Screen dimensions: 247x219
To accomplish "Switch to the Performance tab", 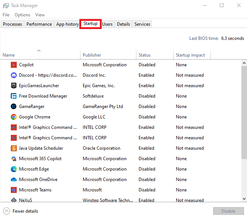I will pos(39,24).
